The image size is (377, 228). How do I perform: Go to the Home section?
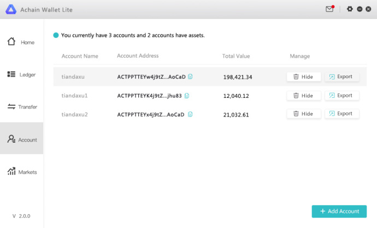(x=21, y=42)
